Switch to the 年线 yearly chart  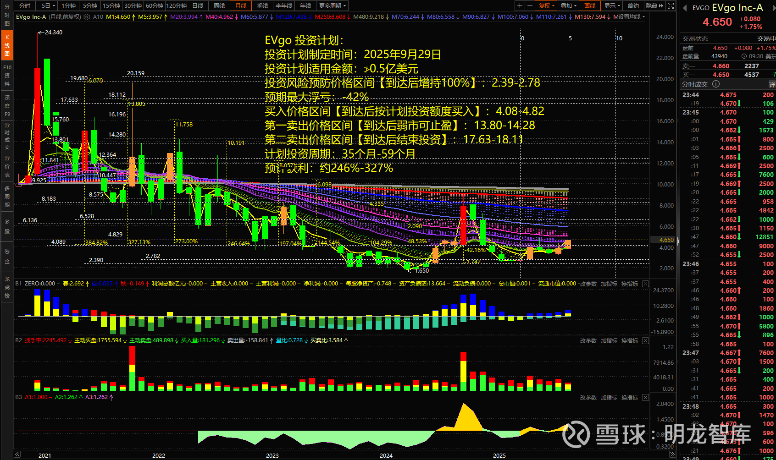(x=305, y=6)
